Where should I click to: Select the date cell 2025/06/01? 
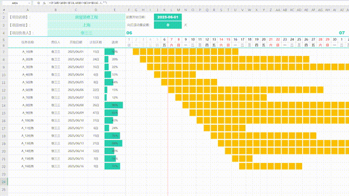coord(76,52)
